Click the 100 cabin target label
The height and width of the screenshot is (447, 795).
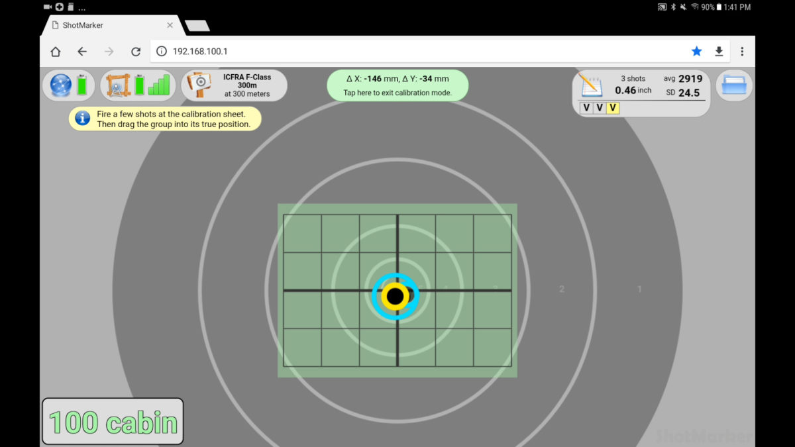click(x=113, y=421)
